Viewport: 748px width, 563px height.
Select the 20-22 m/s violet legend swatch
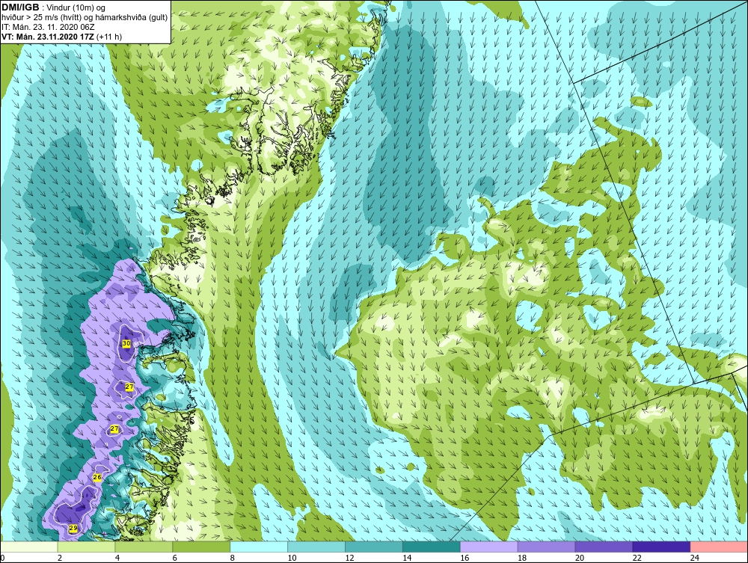tap(604, 547)
